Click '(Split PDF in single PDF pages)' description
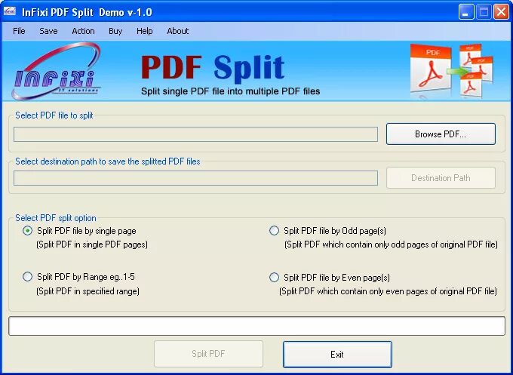This screenshot has width=513, height=375. coord(92,244)
